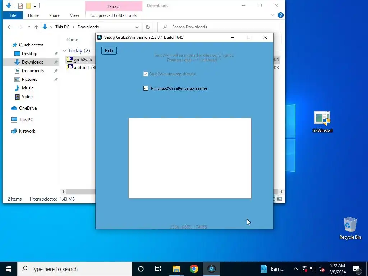Click the Search Downloads field
Screen dimensions: 368x276
pos(219,27)
